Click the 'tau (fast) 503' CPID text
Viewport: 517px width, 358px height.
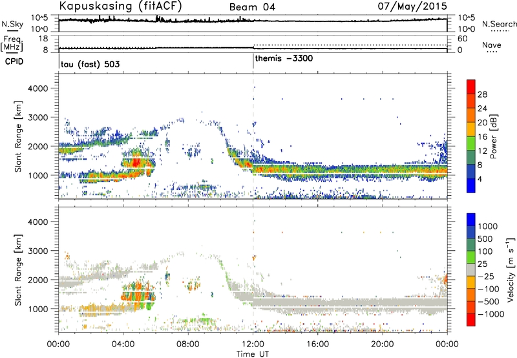pyautogui.click(x=90, y=64)
